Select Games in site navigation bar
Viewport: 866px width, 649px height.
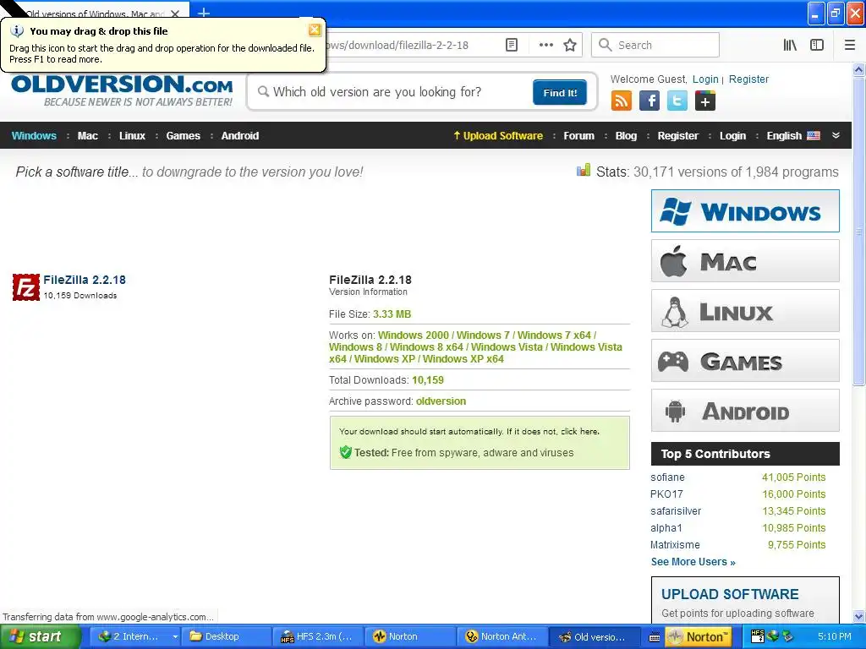(x=183, y=136)
